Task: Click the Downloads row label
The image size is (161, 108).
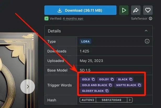Action: pyautogui.click(x=57, y=51)
